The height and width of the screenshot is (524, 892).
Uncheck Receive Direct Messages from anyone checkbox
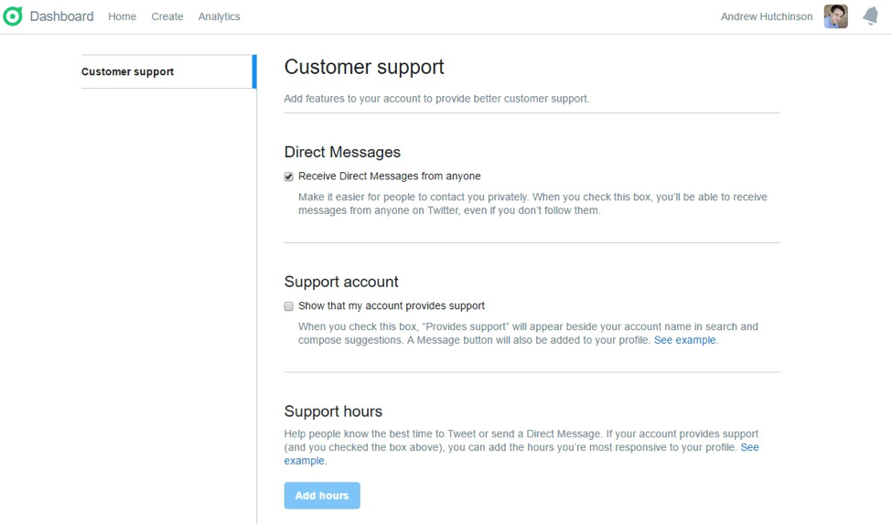point(289,176)
